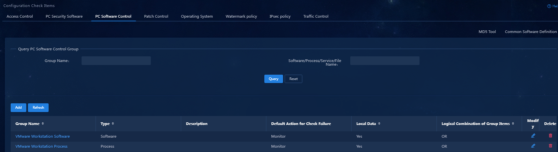Click the Reset button
This screenshot has width=558, height=152.
[293, 79]
